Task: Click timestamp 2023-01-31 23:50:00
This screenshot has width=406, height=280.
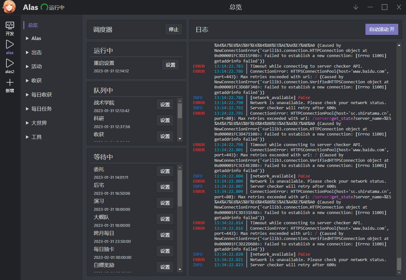Action: click(x=112, y=242)
